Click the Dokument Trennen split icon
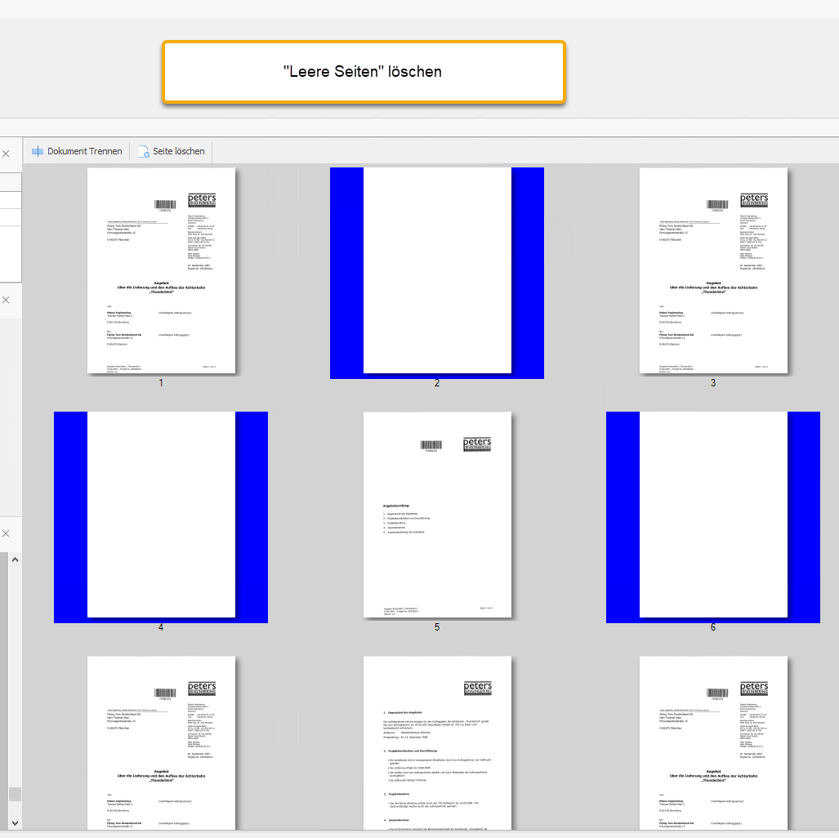This screenshot has height=838, width=839. pyautogui.click(x=37, y=151)
